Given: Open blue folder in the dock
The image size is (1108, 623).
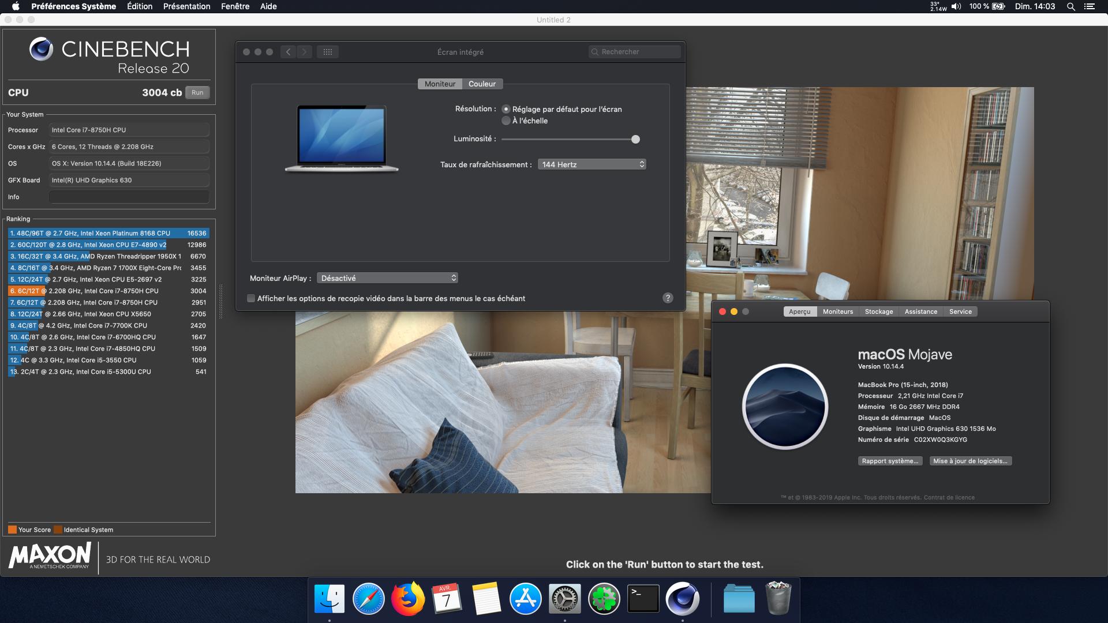Looking at the screenshot, I should (x=739, y=599).
